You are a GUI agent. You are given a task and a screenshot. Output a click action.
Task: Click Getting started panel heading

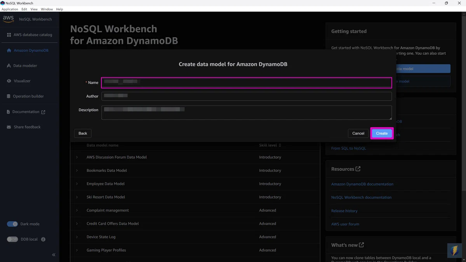[349, 31]
